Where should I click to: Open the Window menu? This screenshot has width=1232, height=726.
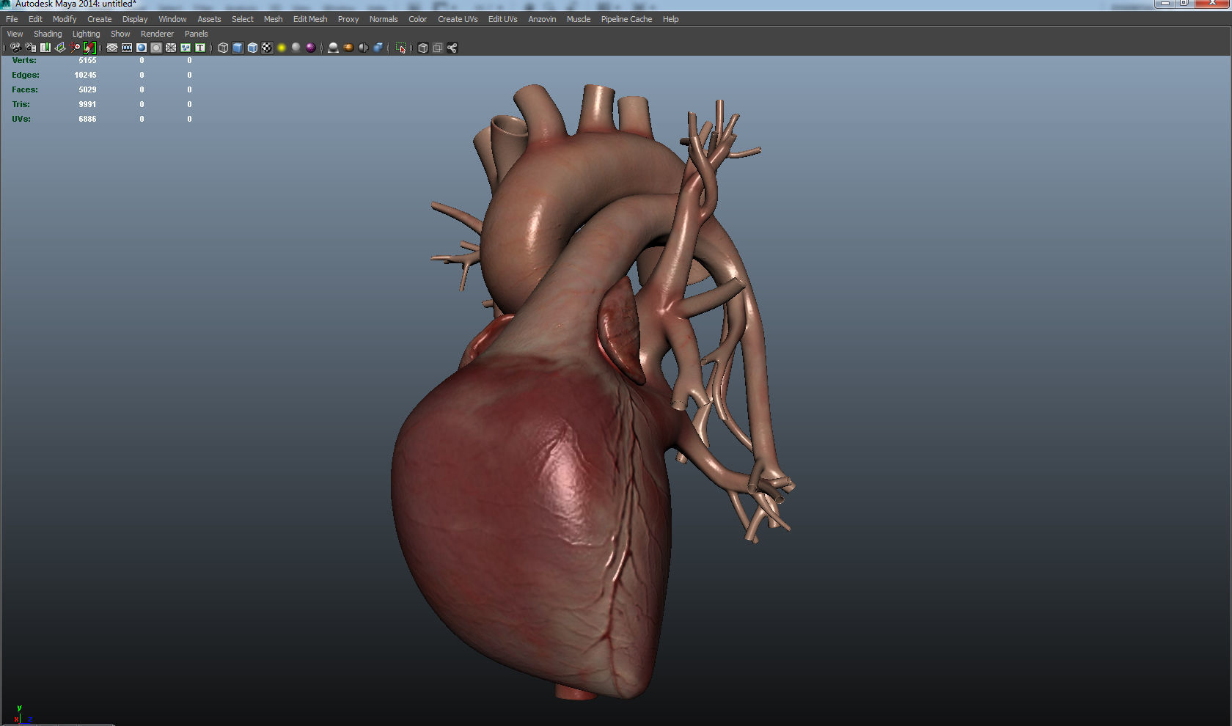click(172, 19)
